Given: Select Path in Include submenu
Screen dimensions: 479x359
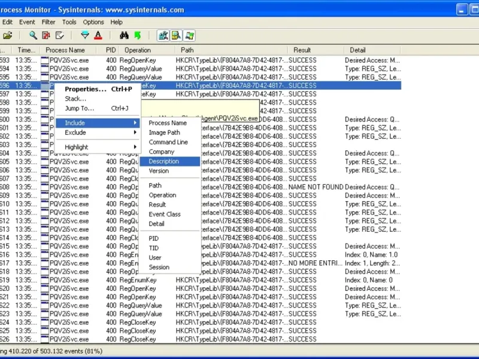Looking at the screenshot, I should 170,185.
